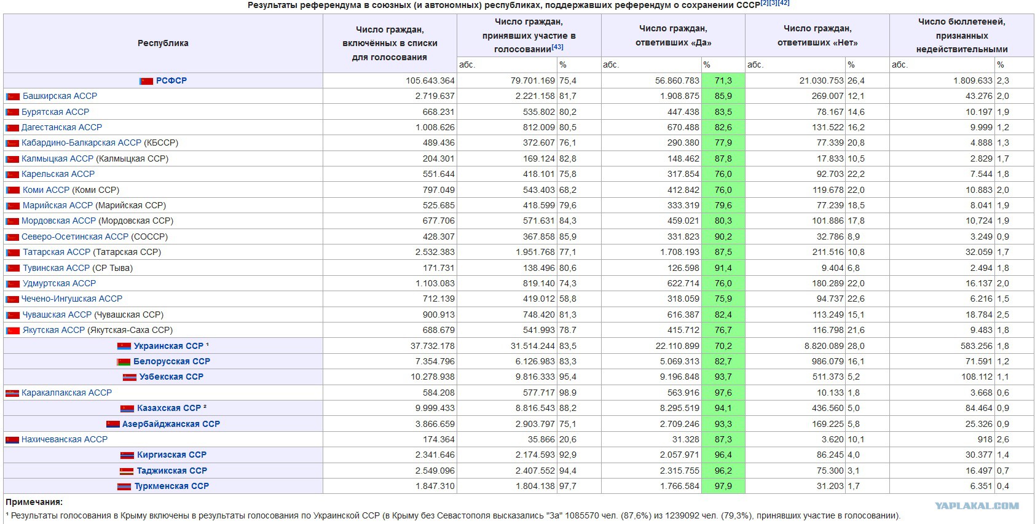Click the Удмуртская АССР flag icon

[x=13, y=284]
